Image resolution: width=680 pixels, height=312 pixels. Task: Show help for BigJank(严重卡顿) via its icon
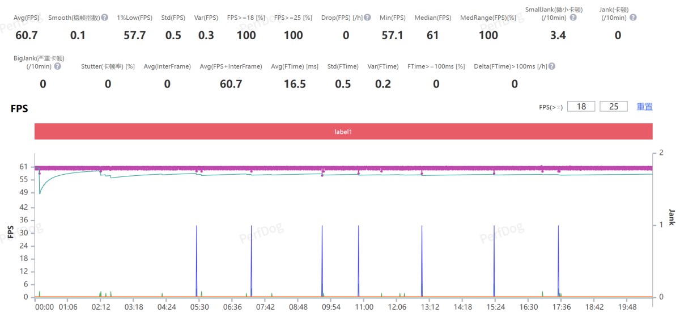click(57, 66)
